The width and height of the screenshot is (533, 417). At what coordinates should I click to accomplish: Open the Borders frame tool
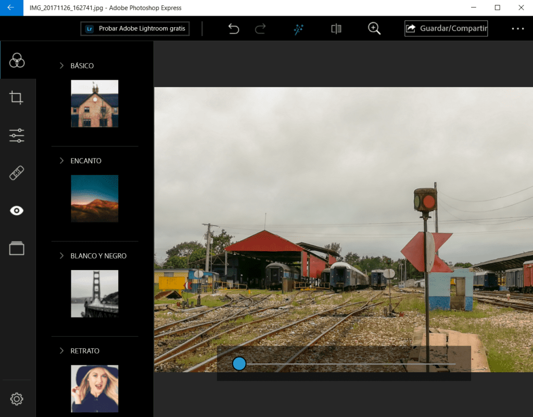click(17, 248)
